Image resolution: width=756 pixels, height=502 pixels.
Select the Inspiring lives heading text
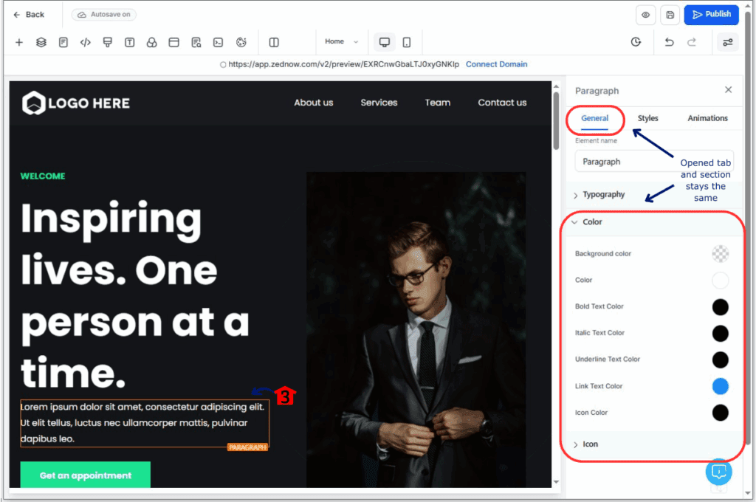(135, 295)
